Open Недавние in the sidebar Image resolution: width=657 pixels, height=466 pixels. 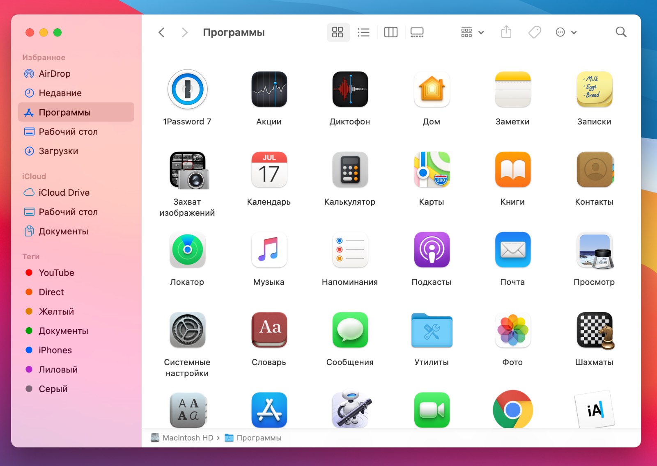point(76,93)
